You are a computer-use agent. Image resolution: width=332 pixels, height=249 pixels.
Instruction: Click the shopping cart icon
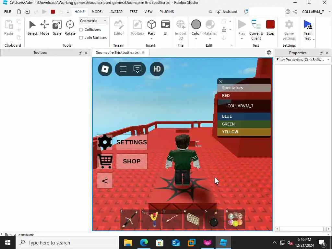[105, 161]
